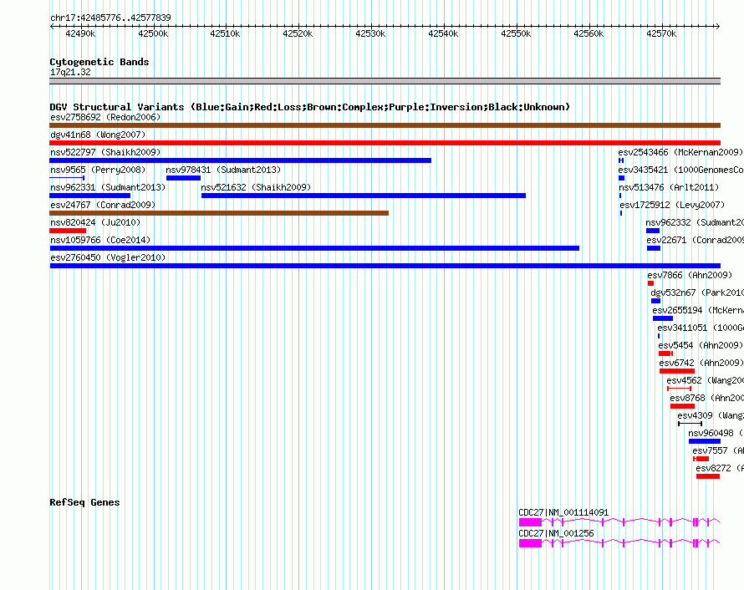Open variant esv24767 (Conrad2009) label
The image size is (744, 590).
103,205
